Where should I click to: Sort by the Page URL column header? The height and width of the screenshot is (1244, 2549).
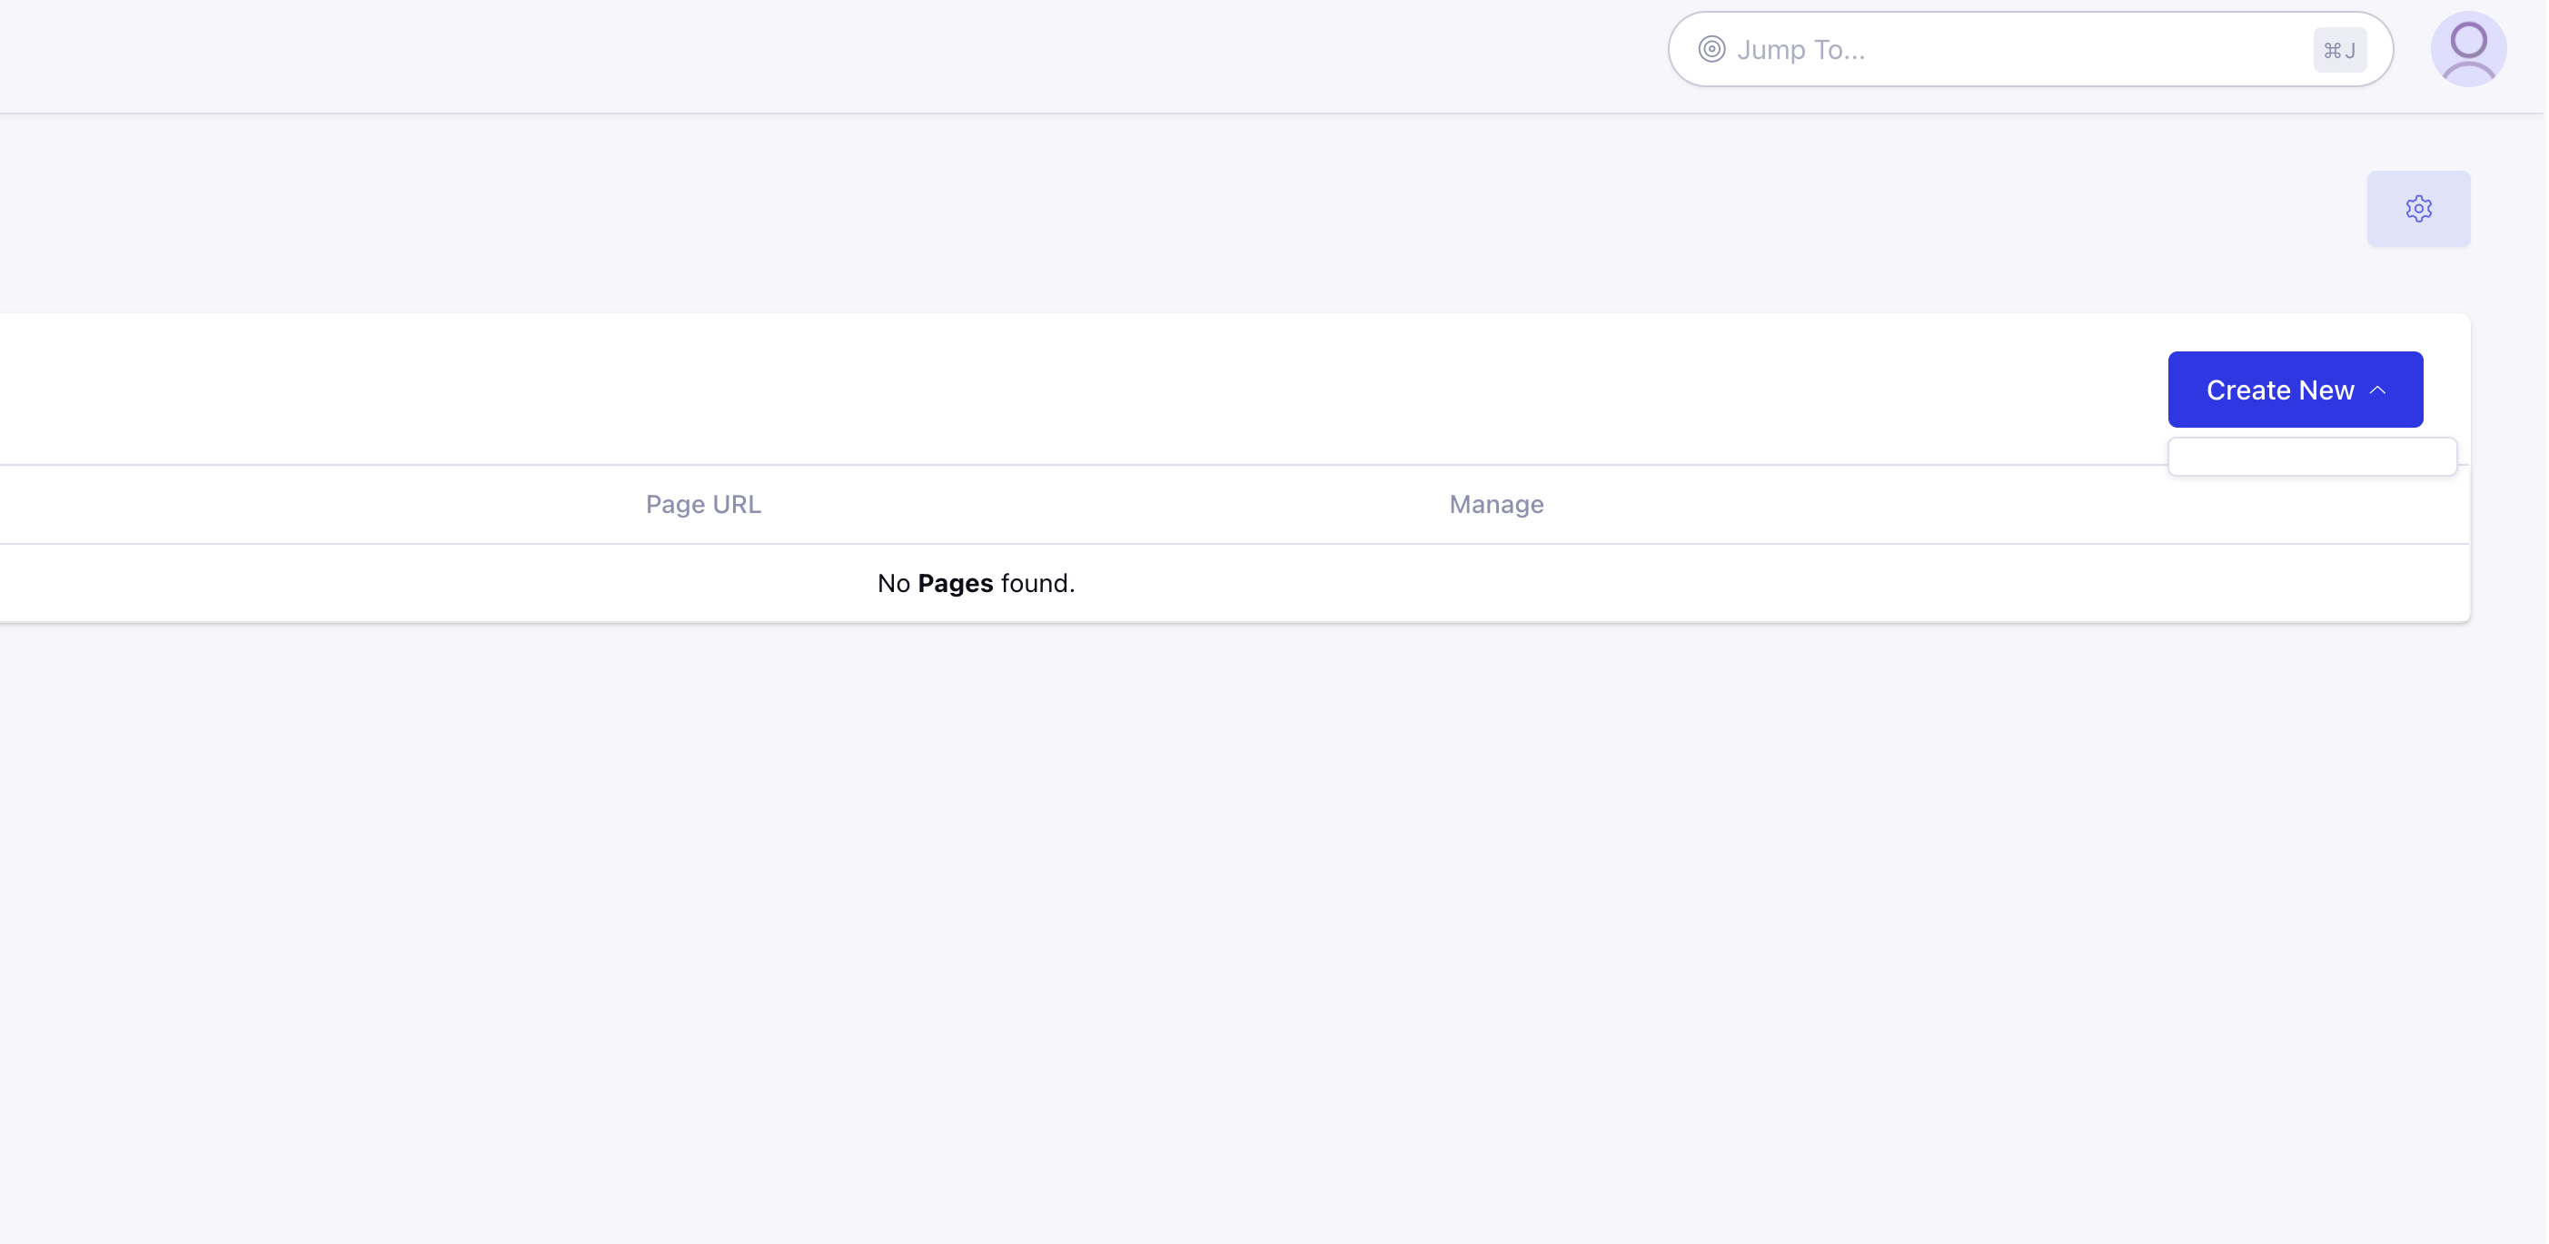pos(702,504)
